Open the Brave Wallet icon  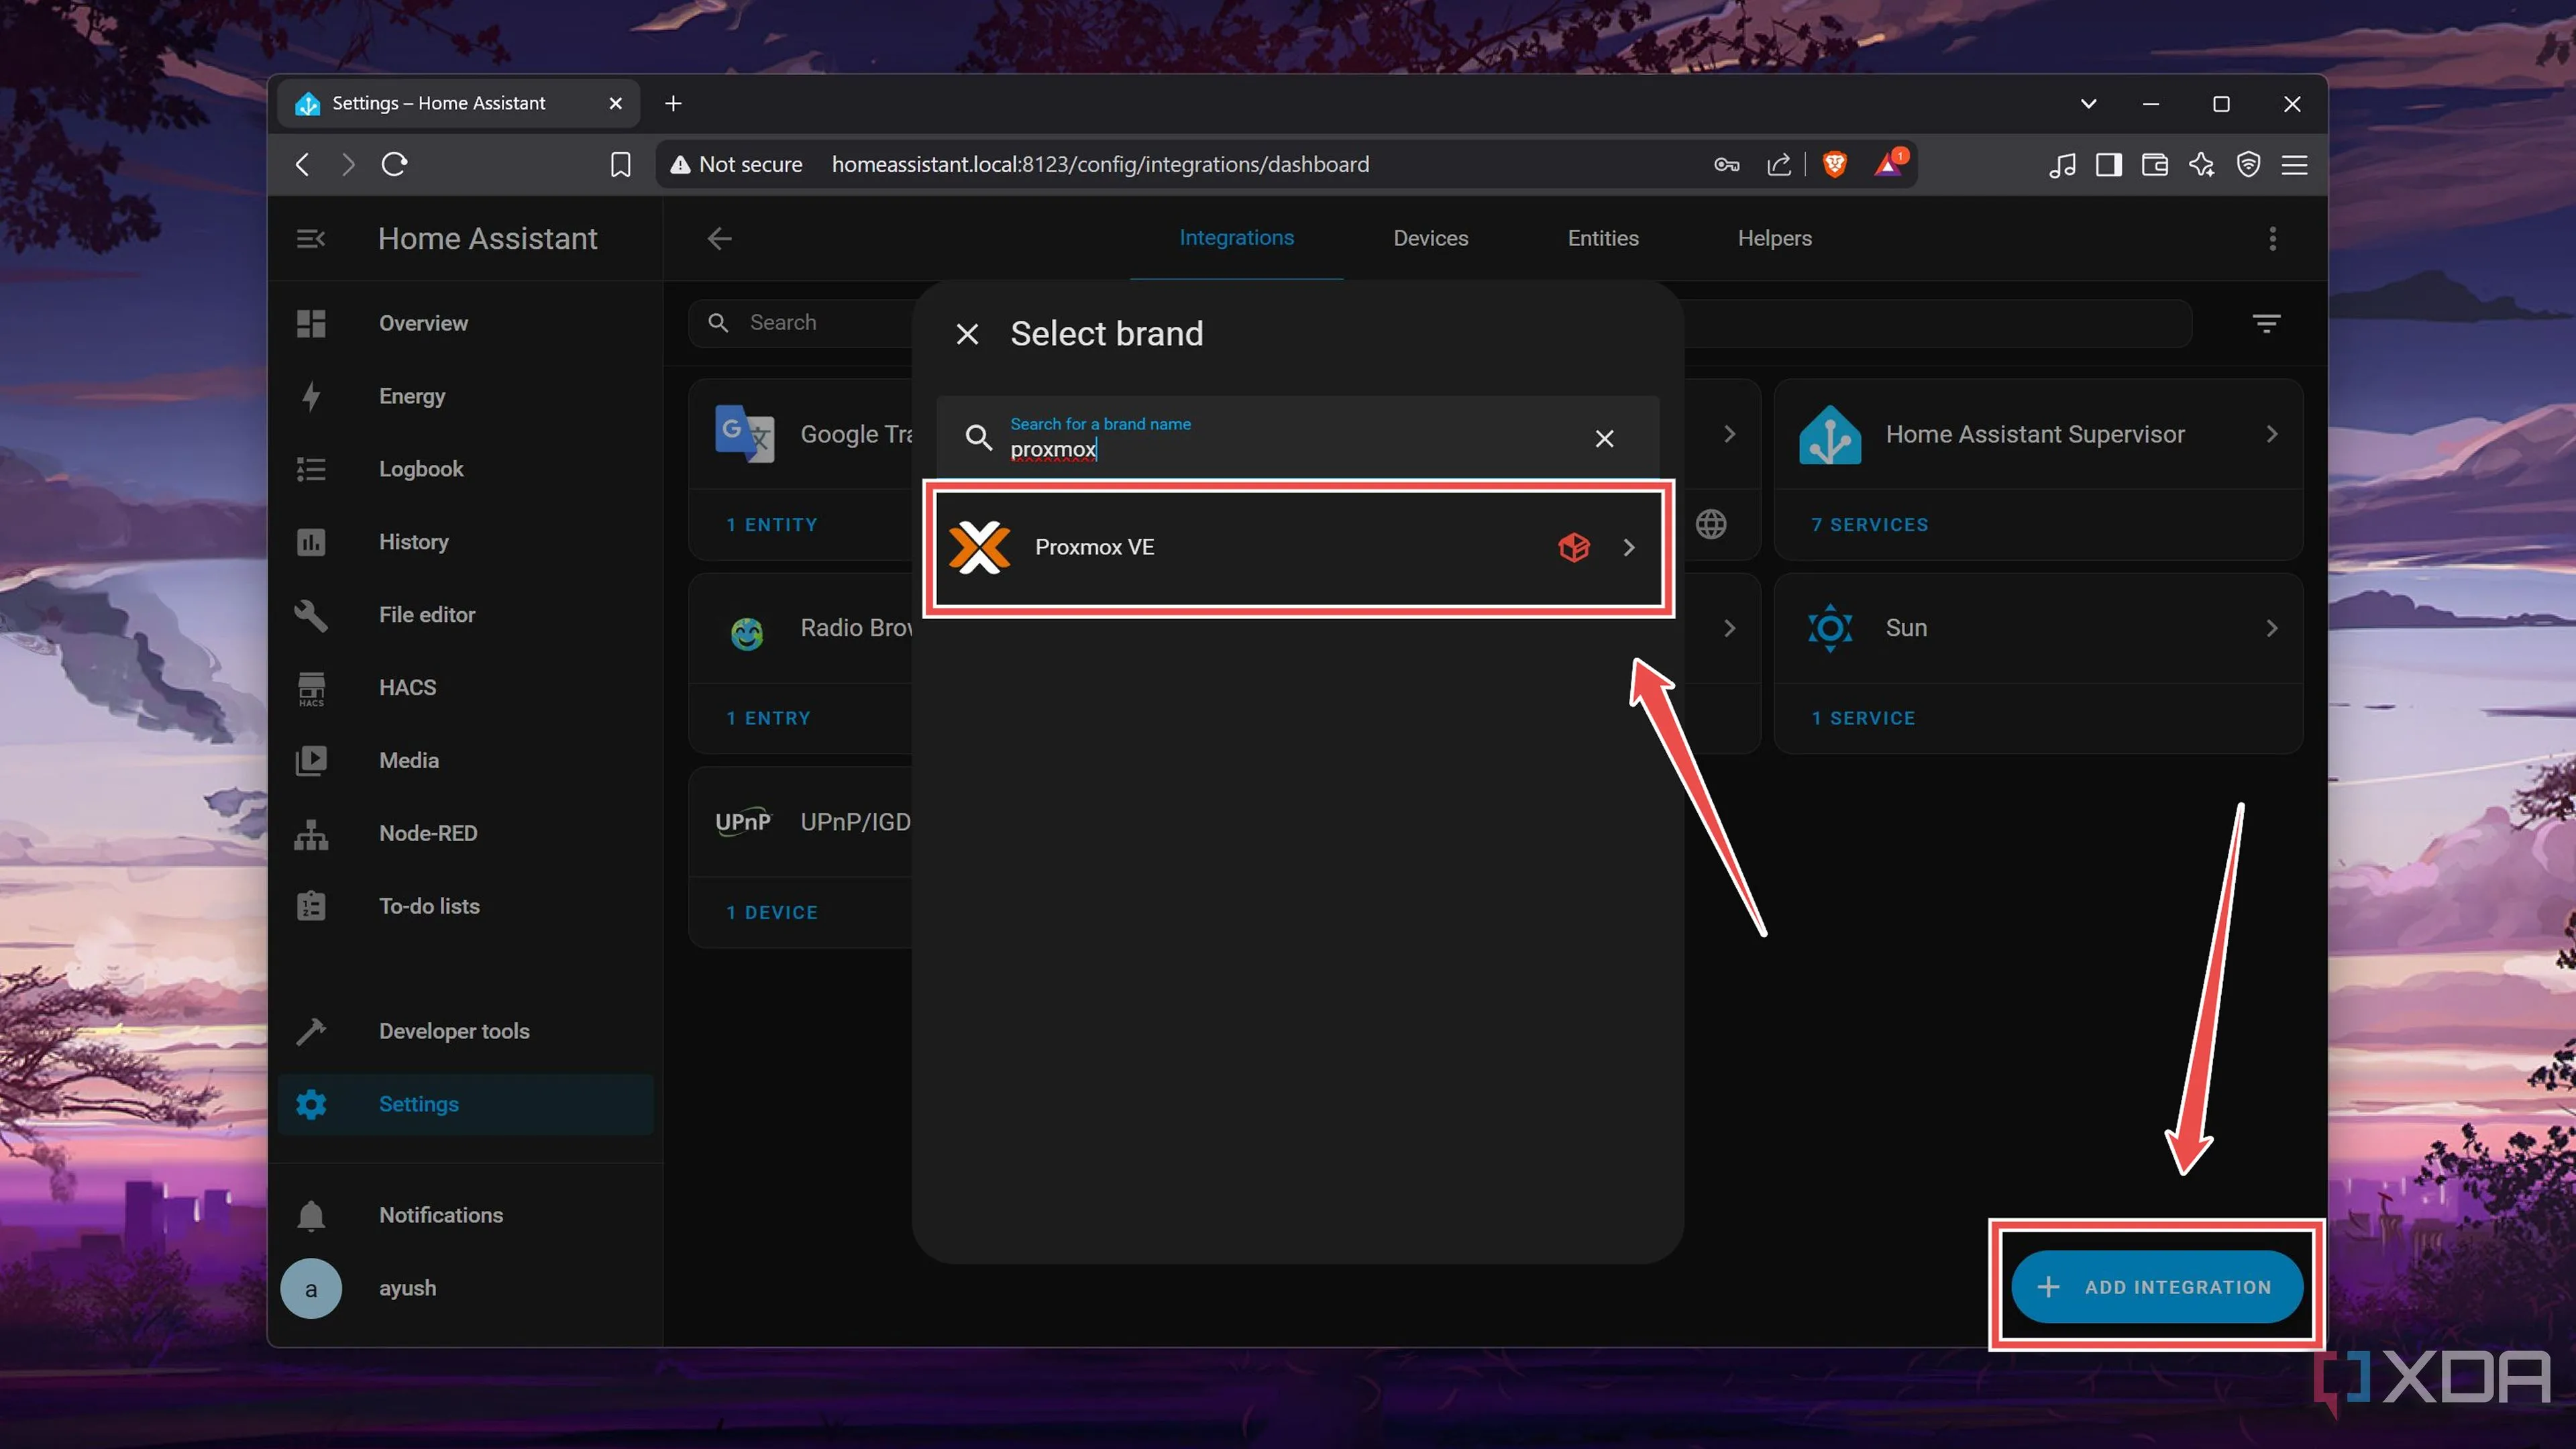pos(2155,164)
